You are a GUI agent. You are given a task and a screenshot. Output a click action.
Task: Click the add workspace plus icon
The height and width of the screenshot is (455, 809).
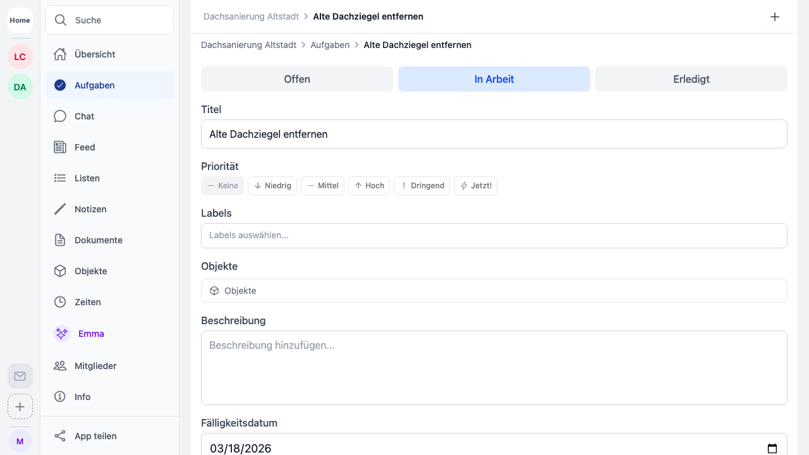(20, 406)
